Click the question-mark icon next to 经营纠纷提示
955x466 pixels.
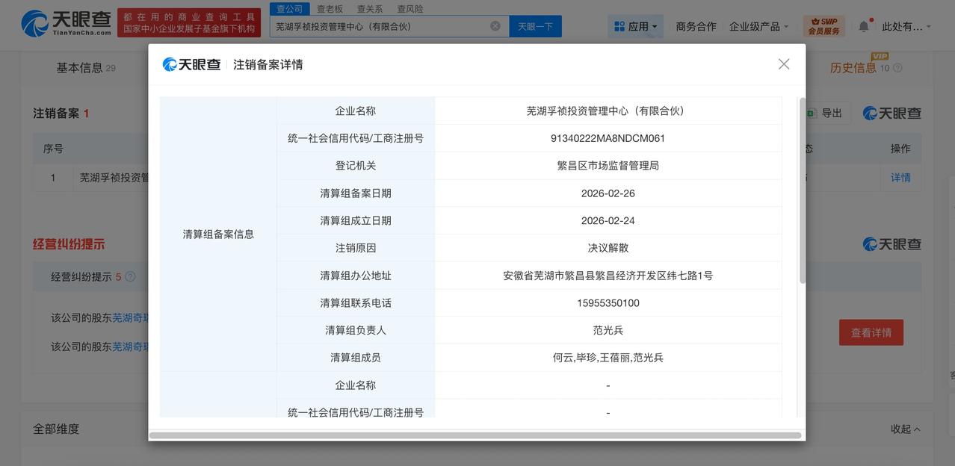pos(129,276)
